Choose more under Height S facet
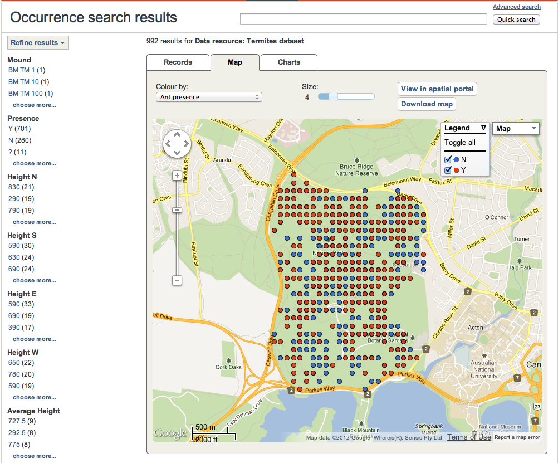 coord(35,280)
